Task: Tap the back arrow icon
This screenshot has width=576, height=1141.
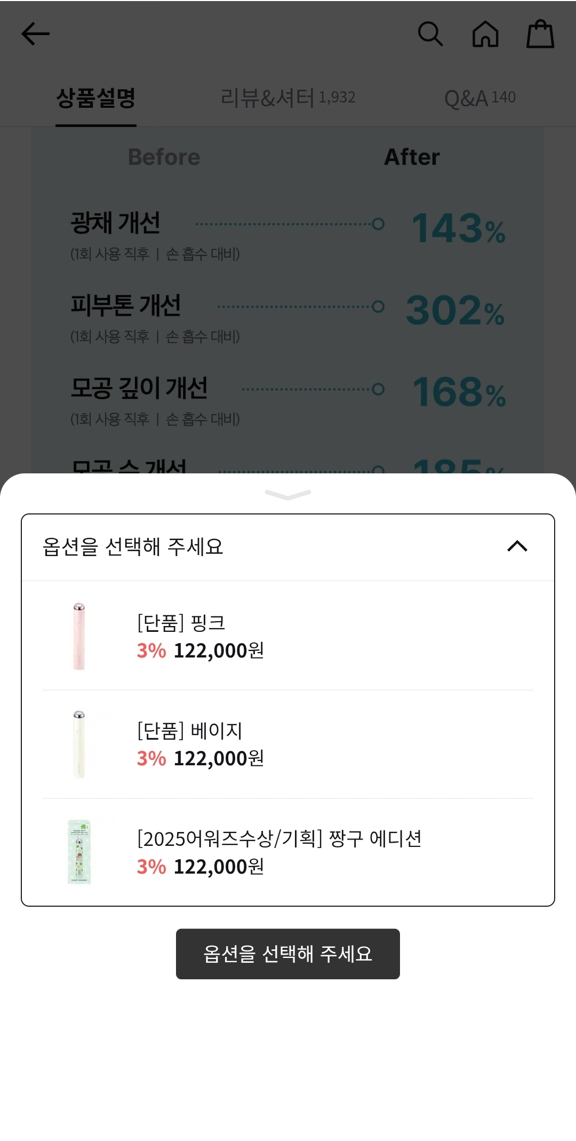Action: pos(35,34)
